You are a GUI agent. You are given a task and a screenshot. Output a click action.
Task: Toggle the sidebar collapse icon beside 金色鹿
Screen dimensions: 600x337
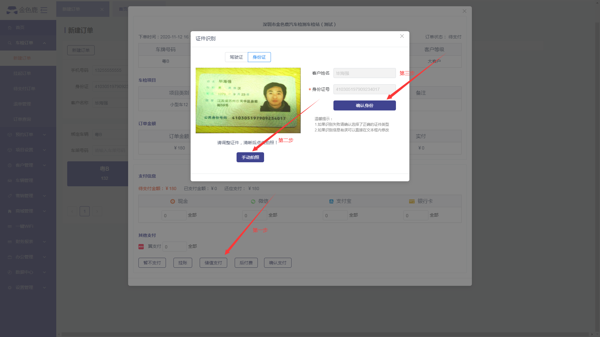tap(44, 10)
